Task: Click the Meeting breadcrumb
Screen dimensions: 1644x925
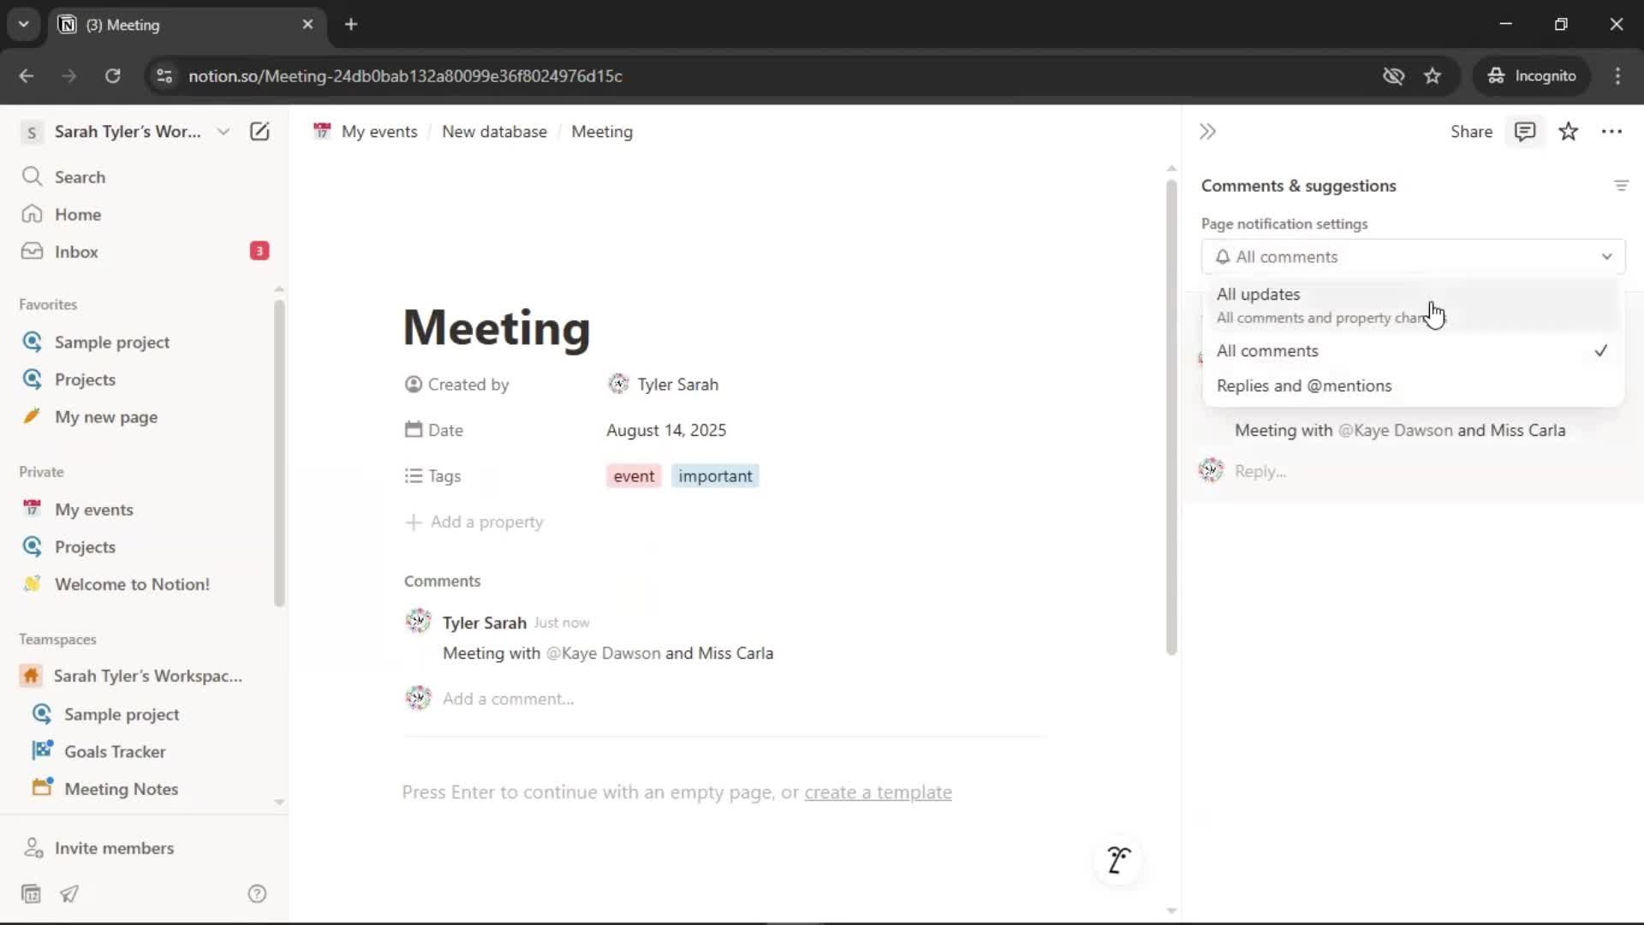Action: point(602,131)
